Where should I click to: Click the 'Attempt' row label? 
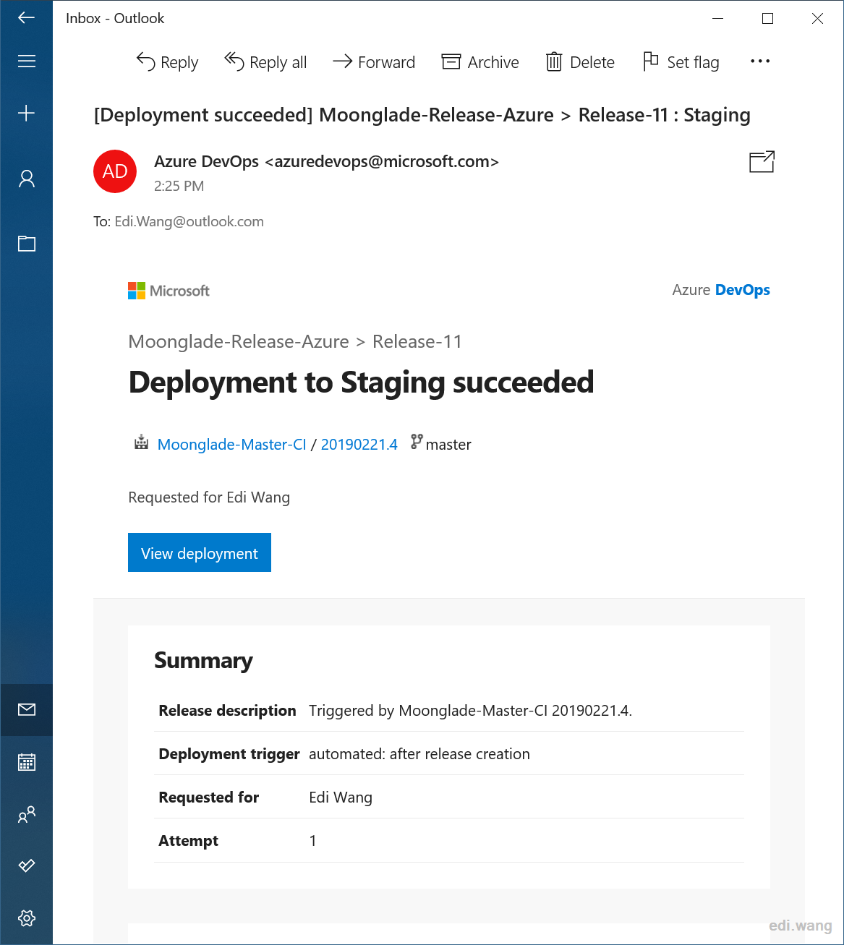pyautogui.click(x=189, y=841)
